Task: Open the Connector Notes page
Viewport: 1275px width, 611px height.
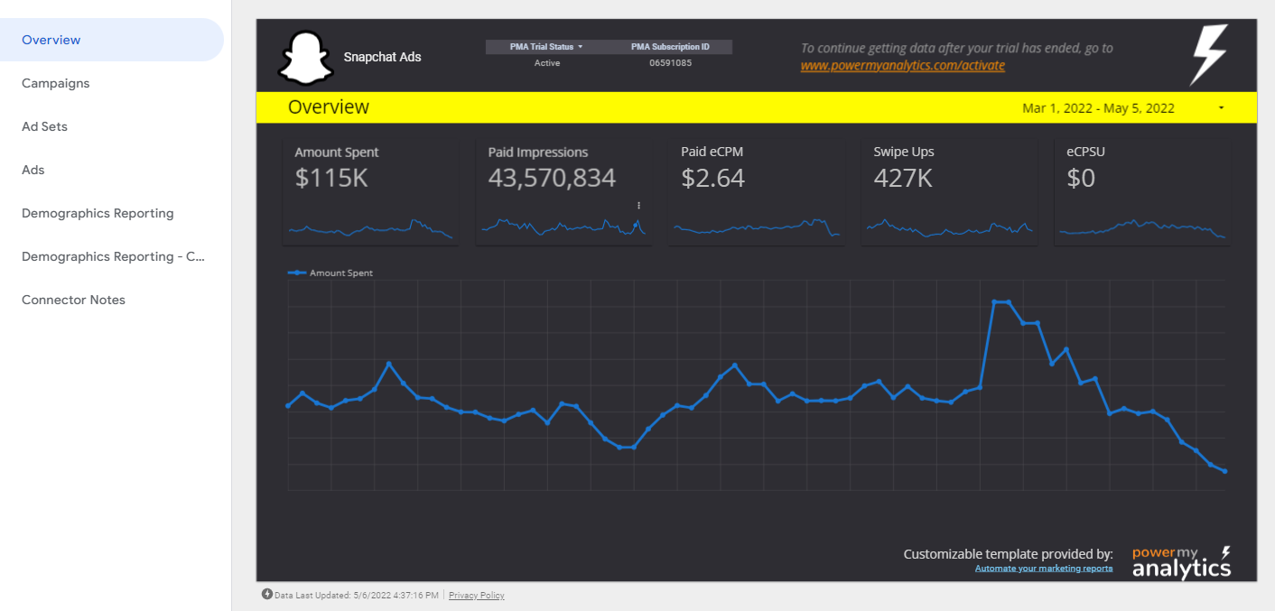Action: click(73, 300)
